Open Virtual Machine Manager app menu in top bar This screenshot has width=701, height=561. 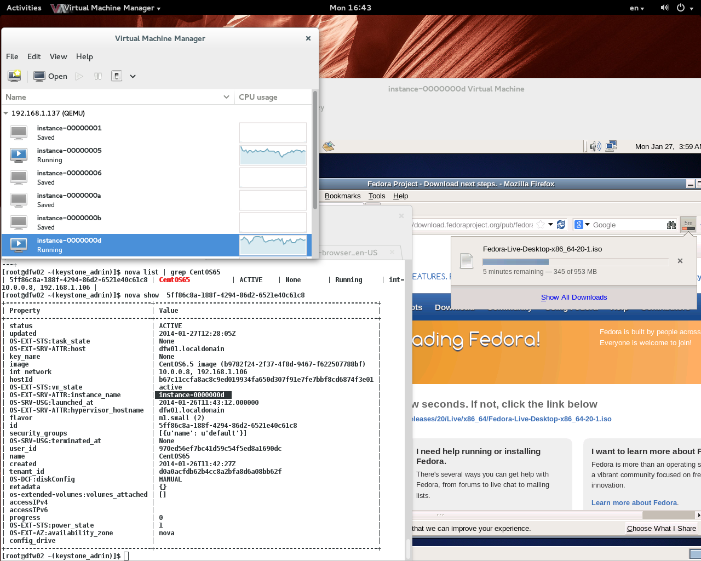pyautogui.click(x=106, y=8)
